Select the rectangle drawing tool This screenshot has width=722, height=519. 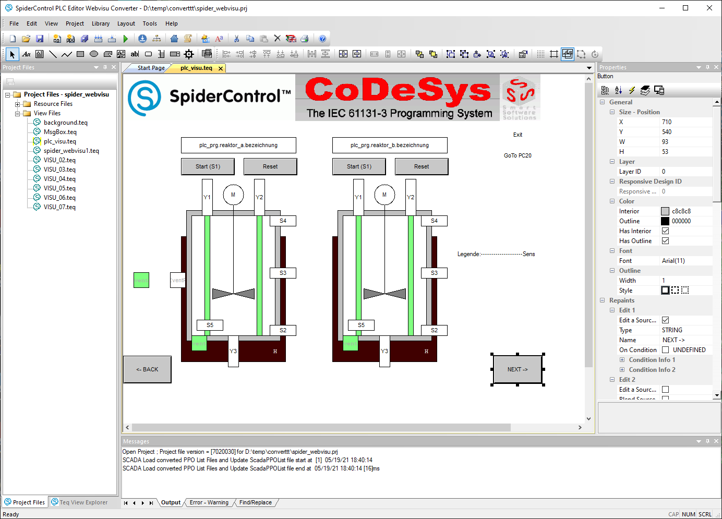pyautogui.click(x=79, y=54)
